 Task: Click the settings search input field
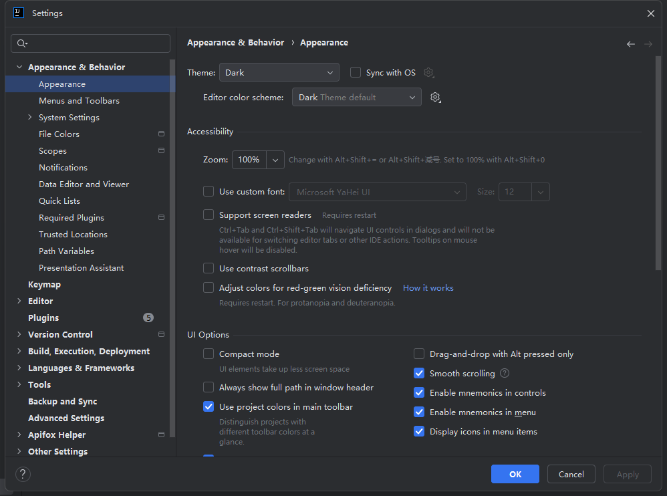tap(91, 43)
